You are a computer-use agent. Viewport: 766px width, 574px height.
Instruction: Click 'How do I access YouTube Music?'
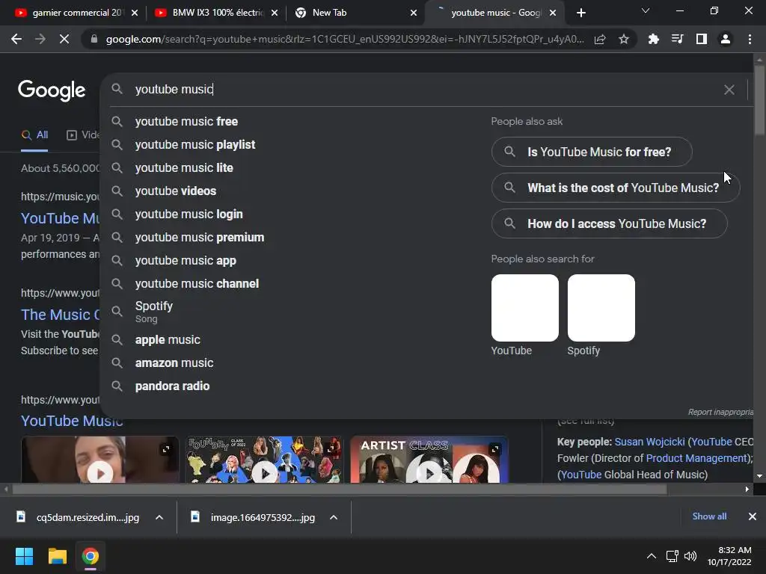[x=609, y=224]
